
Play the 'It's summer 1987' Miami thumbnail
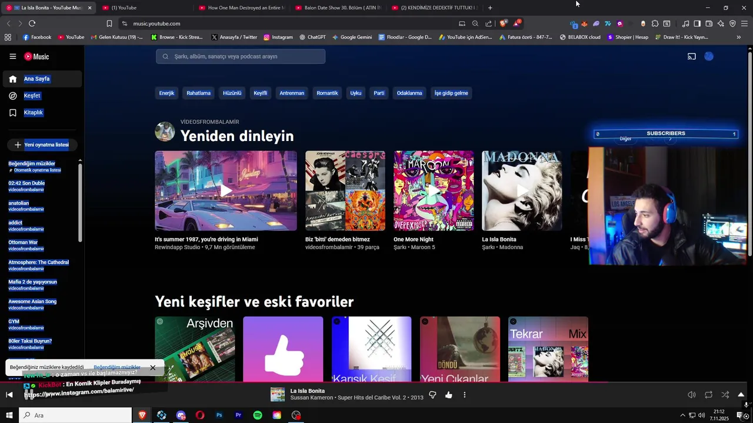click(226, 191)
